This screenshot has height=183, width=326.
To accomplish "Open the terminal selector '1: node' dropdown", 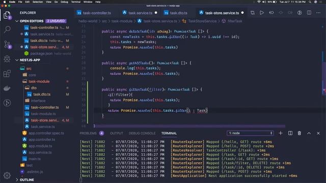I will pyautogui.click(x=250, y=133).
